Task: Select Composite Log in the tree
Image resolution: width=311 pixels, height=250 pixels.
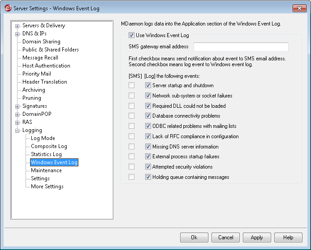Action: tap(49, 146)
